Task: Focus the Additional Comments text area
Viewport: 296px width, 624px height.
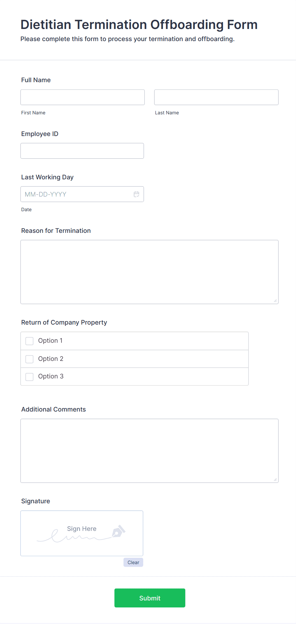Action: 150,451
